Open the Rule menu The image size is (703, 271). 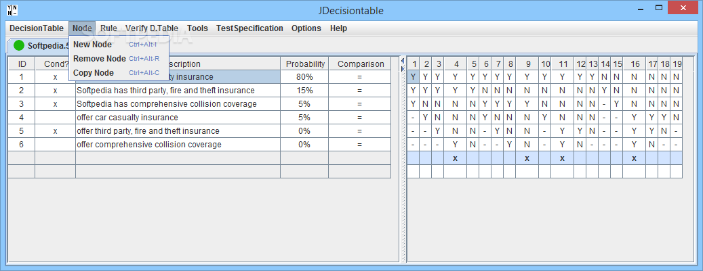(108, 28)
